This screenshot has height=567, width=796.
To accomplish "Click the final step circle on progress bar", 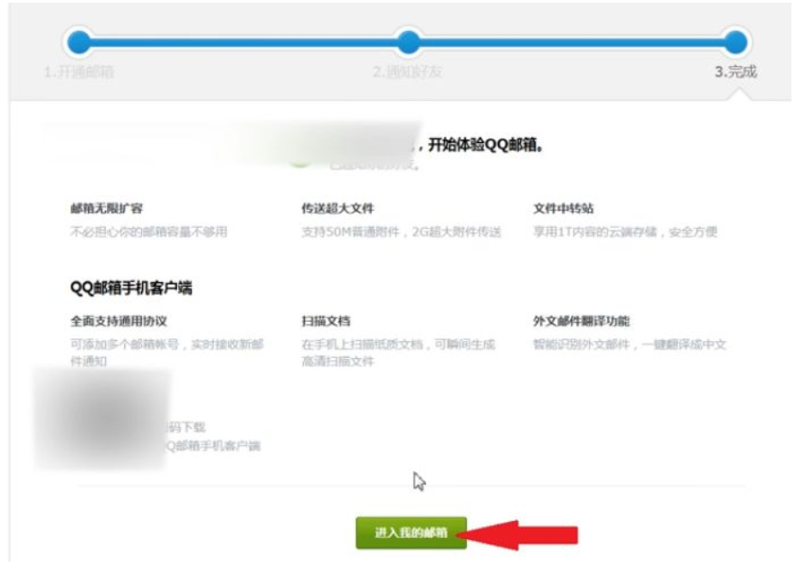I will pyautogui.click(x=735, y=42).
